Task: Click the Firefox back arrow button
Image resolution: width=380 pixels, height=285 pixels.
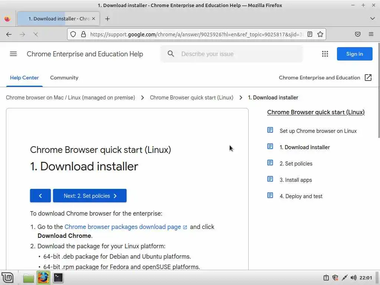Action: (x=9, y=35)
